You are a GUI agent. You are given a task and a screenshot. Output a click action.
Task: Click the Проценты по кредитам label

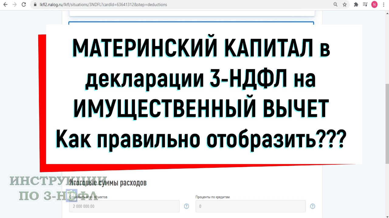click(212, 197)
